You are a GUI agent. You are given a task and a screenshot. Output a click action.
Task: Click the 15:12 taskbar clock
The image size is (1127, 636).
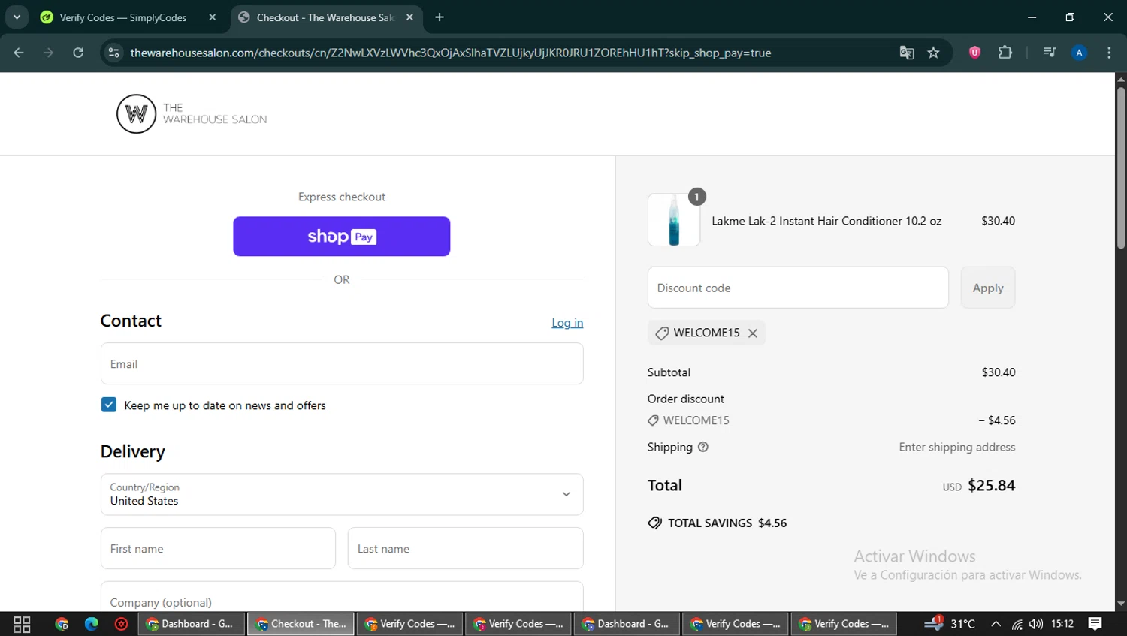1062,624
